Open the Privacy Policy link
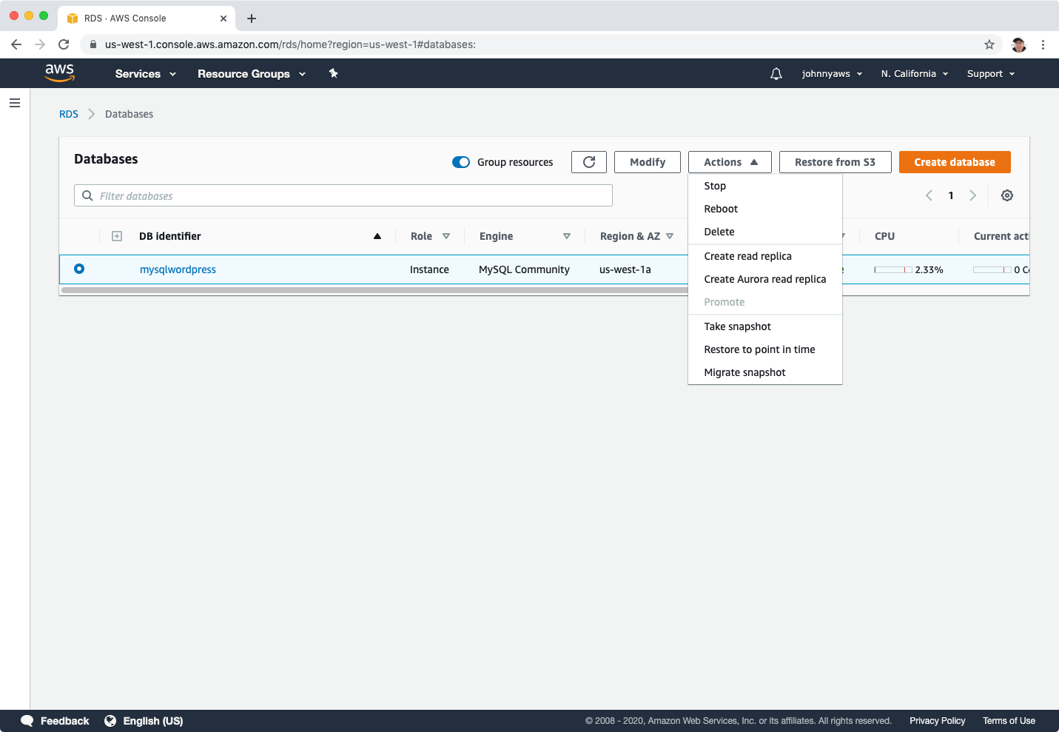This screenshot has width=1059, height=732. pyautogui.click(x=937, y=721)
